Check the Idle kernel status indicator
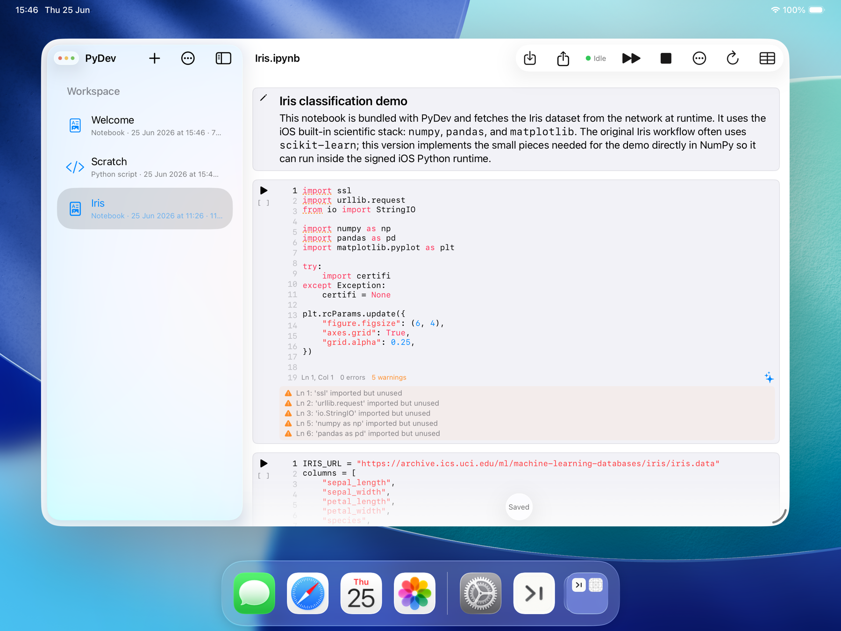The width and height of the screenshot is (841, 631). 596,58
